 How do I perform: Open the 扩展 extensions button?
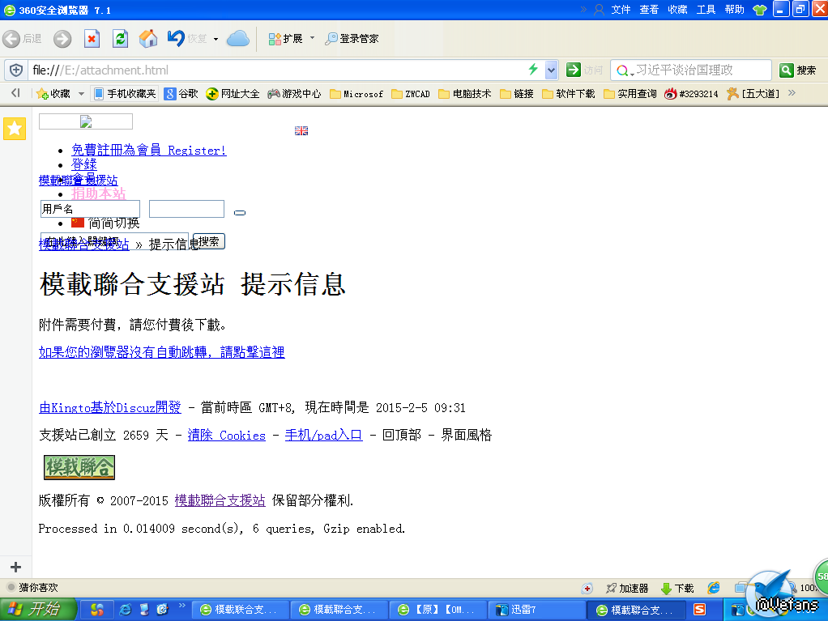pos(285,39)
